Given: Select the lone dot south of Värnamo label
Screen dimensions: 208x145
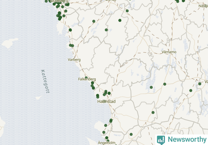Looking at the screenshot, I should (x=164, y=84).
